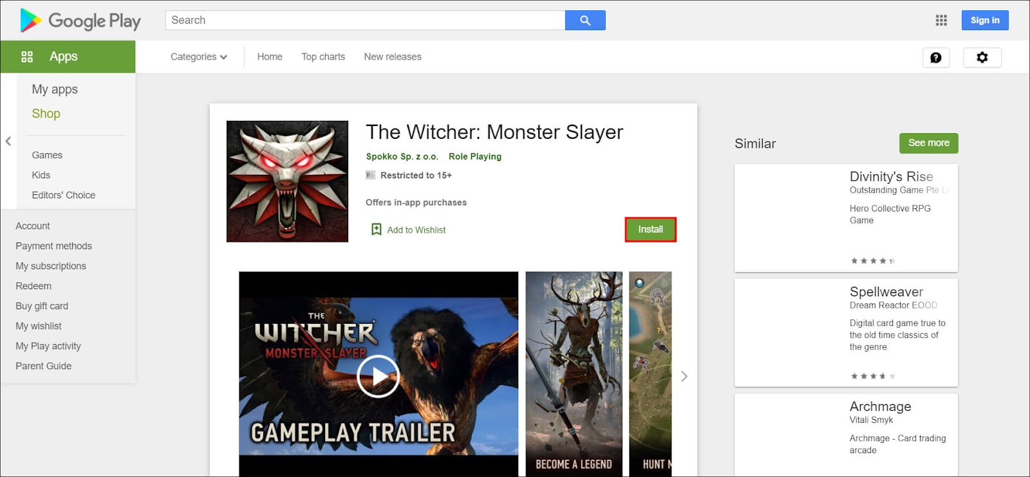
Task: Show next screenshots with right arrow
Action: (684, 376)
